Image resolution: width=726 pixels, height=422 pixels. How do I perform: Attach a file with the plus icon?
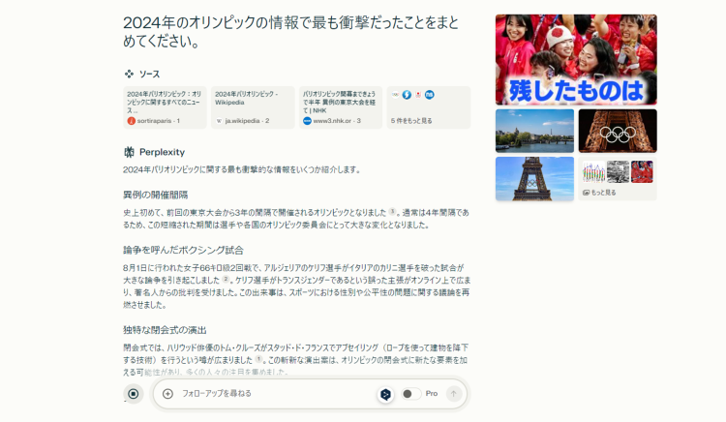click(x=167, y=394)
